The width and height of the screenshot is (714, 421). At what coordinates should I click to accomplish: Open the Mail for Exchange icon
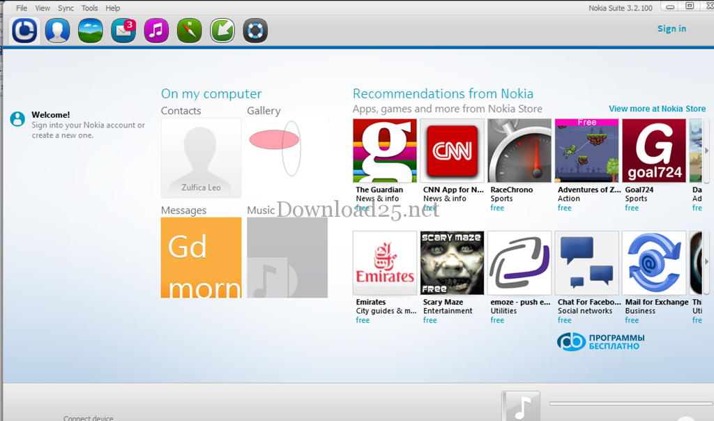pyautogui.click(x=654, y=263)
